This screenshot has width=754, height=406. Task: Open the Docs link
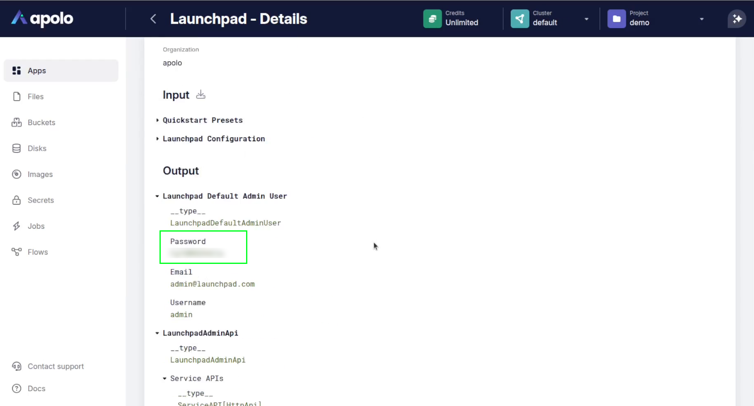point(36,389)
